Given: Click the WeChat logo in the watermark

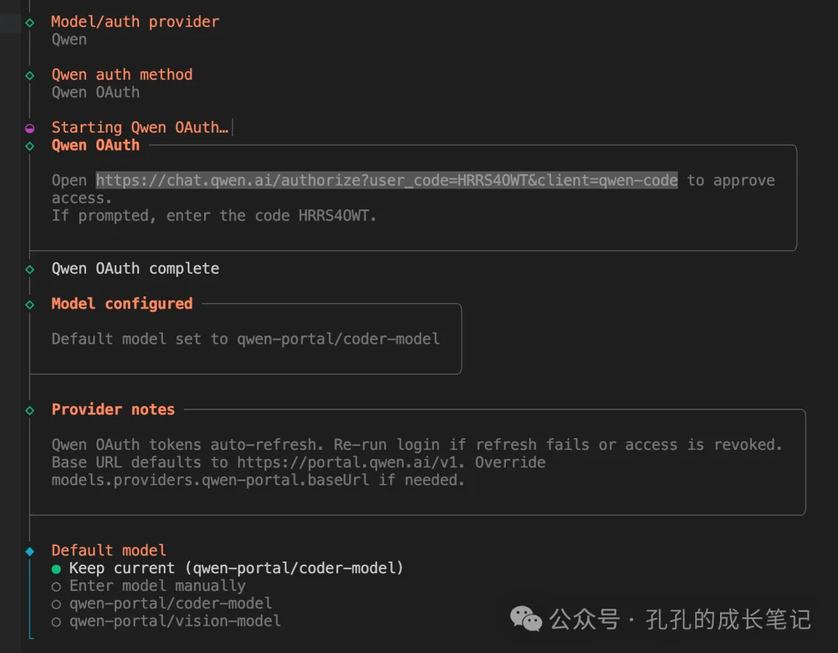Looking at the screenshot, I should 526,619.
